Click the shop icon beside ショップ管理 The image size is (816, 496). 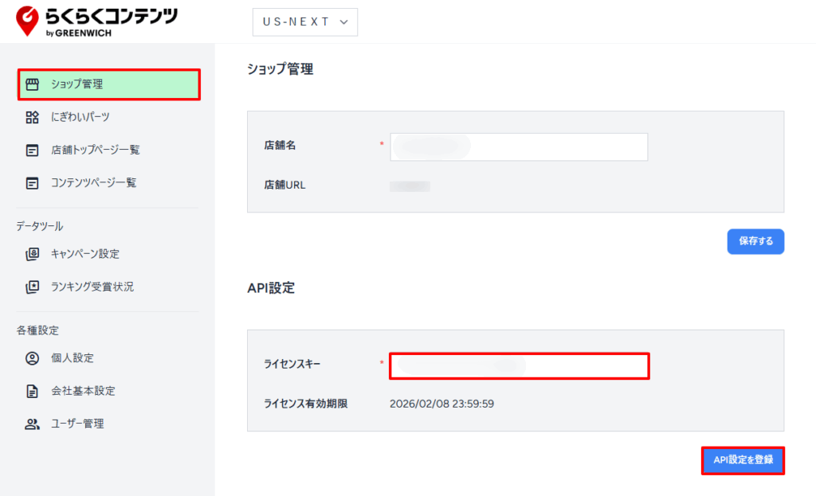click(x=32, y=84)
